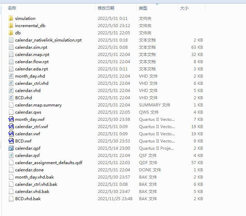Click the calendar.eda.rpt file icon
246x216 pixels.
pos(11,69)
